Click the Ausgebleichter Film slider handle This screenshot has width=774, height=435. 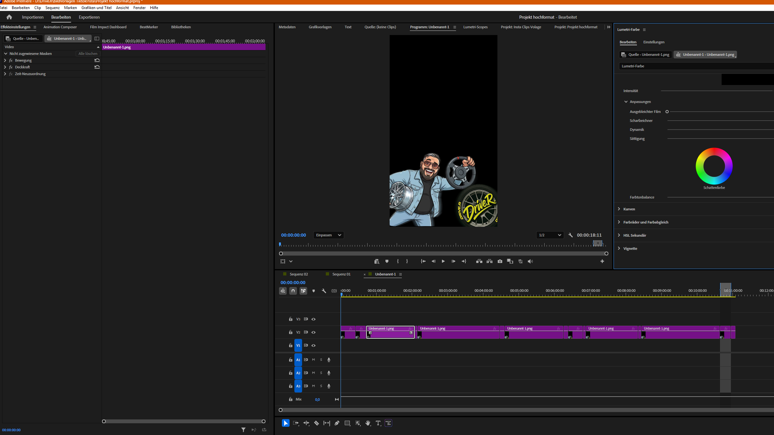tap(667, 112)
